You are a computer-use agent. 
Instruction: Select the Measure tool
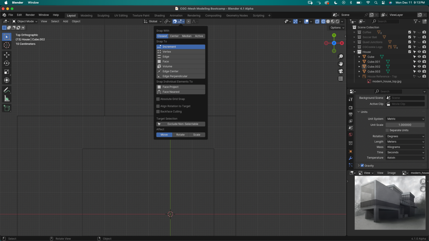click(x=7, y=98)
